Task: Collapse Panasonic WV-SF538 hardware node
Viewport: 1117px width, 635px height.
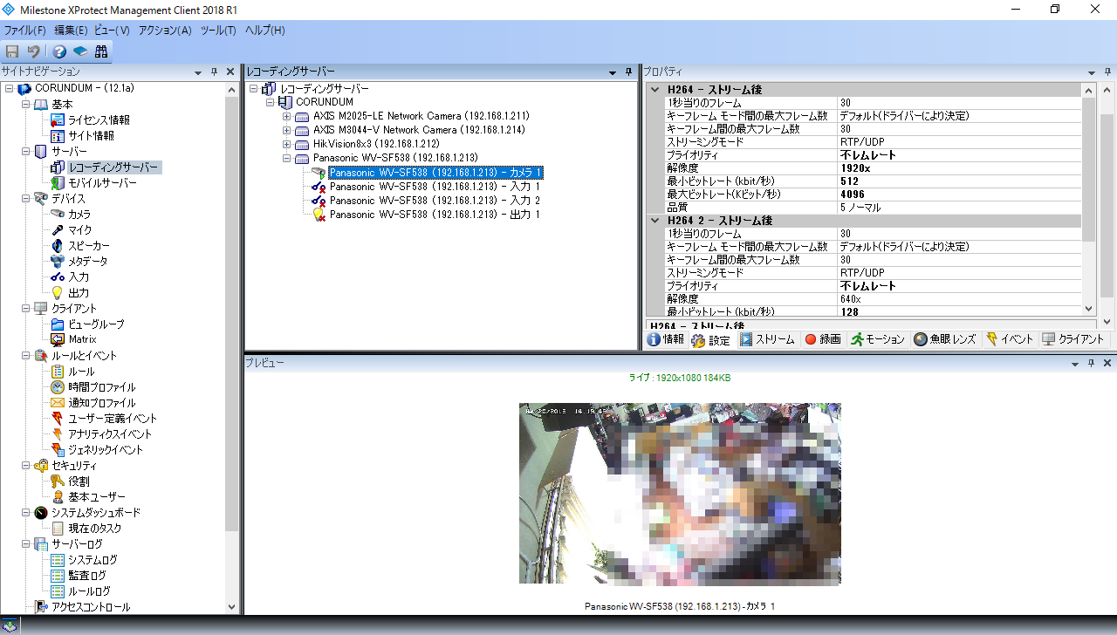Action: pyautogui.click(x=286, y=158)
